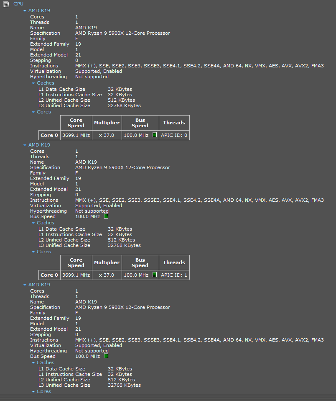Click 3699.1 MHz in the APIC ID: 1 row

[x=76, y=275]
